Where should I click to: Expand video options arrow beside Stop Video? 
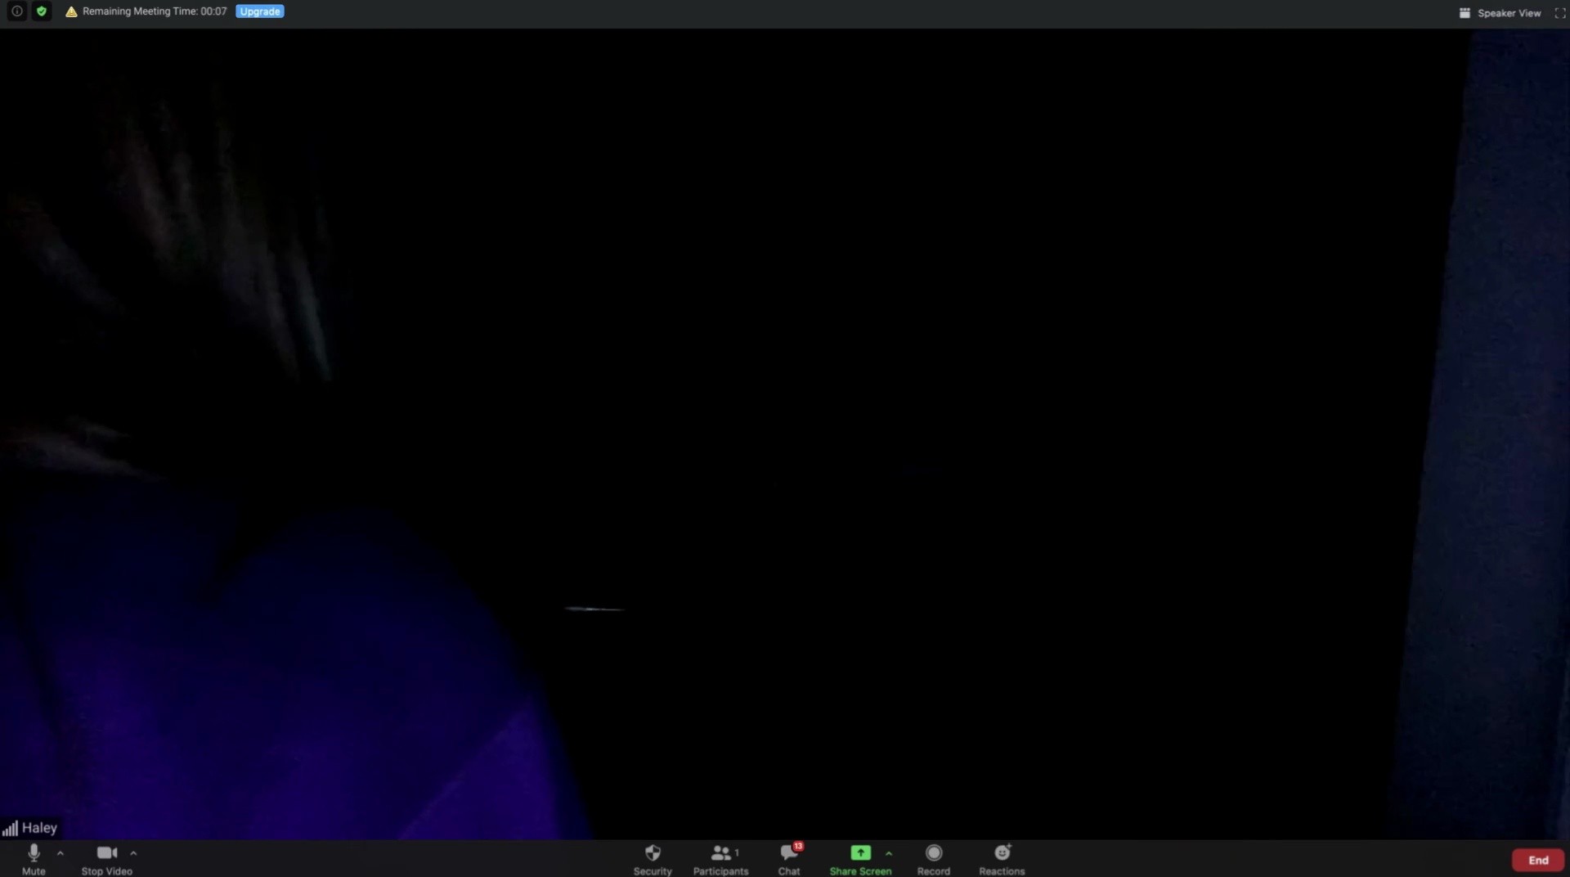tap(133, 853)
